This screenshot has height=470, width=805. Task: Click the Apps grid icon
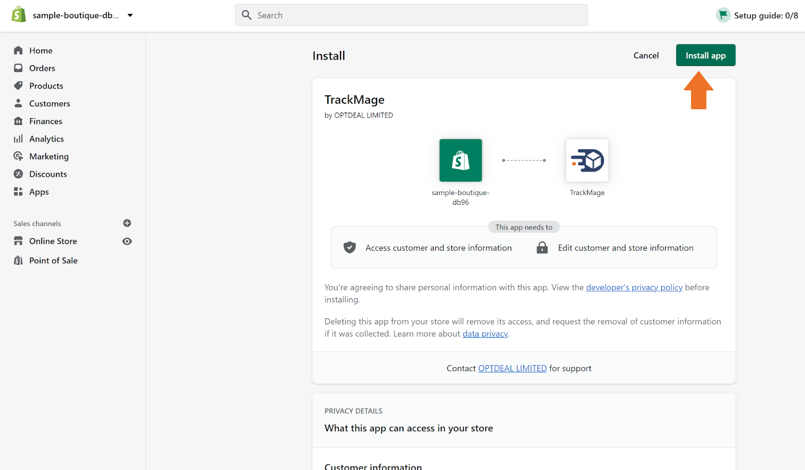(x=19, y=191)
